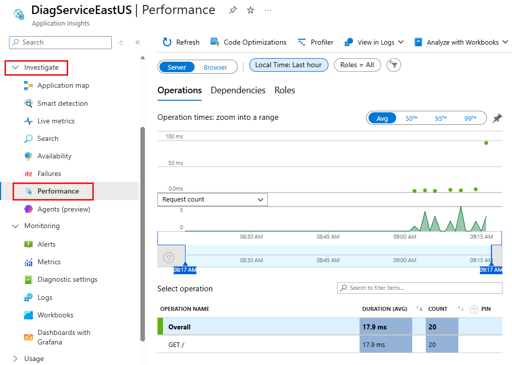Select the 50th percentile option
This screenshot has width=512, height=365.
(x=411, y=118)
